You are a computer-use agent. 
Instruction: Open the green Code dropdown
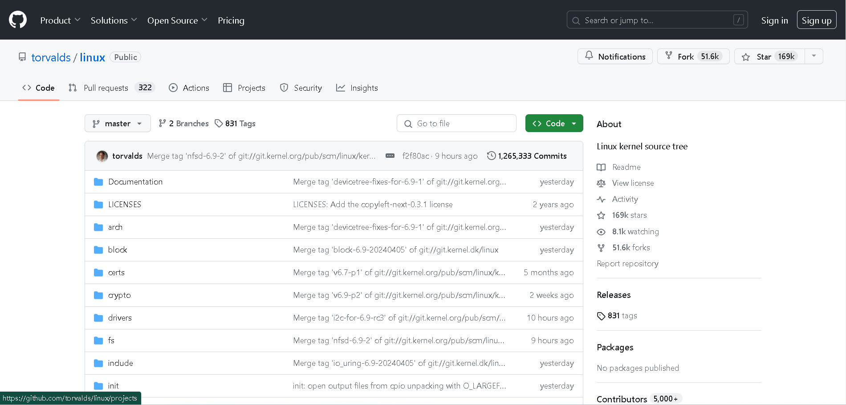pos(554,123)
